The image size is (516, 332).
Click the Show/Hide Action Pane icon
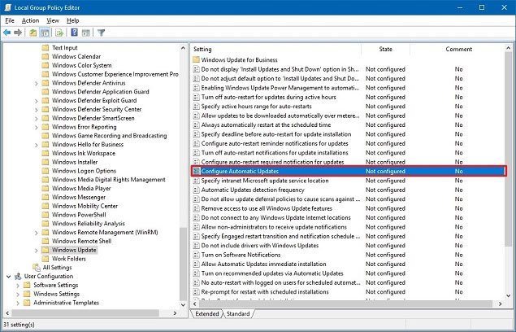click(x=86, y=33)
